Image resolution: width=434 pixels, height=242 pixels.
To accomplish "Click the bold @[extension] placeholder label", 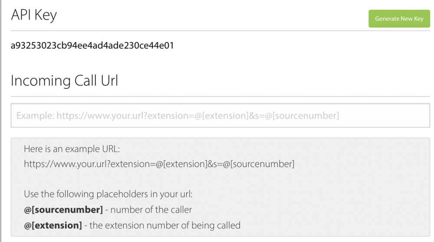I will [x=53, y=225].
